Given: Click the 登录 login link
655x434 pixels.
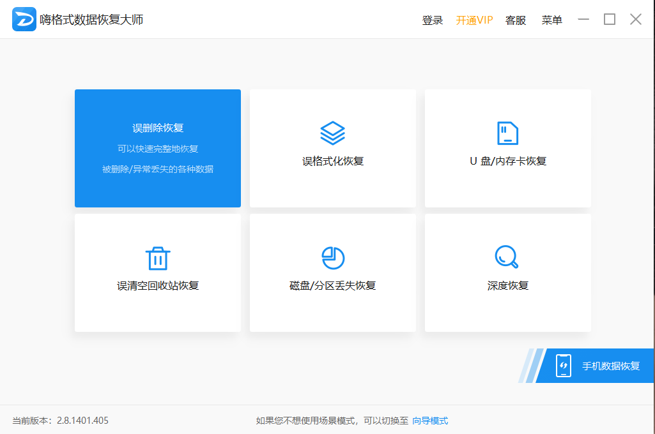Looking at the screenshot, I should click(433, 20).
